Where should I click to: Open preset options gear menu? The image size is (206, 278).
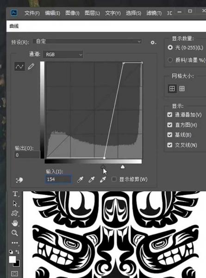click(153, 43)
